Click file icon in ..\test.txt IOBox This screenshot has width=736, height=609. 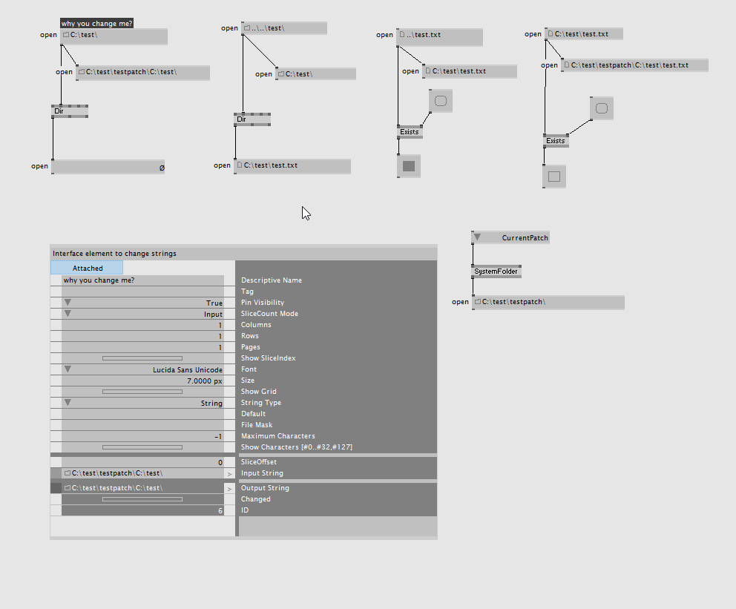click(x=401, y=35)
